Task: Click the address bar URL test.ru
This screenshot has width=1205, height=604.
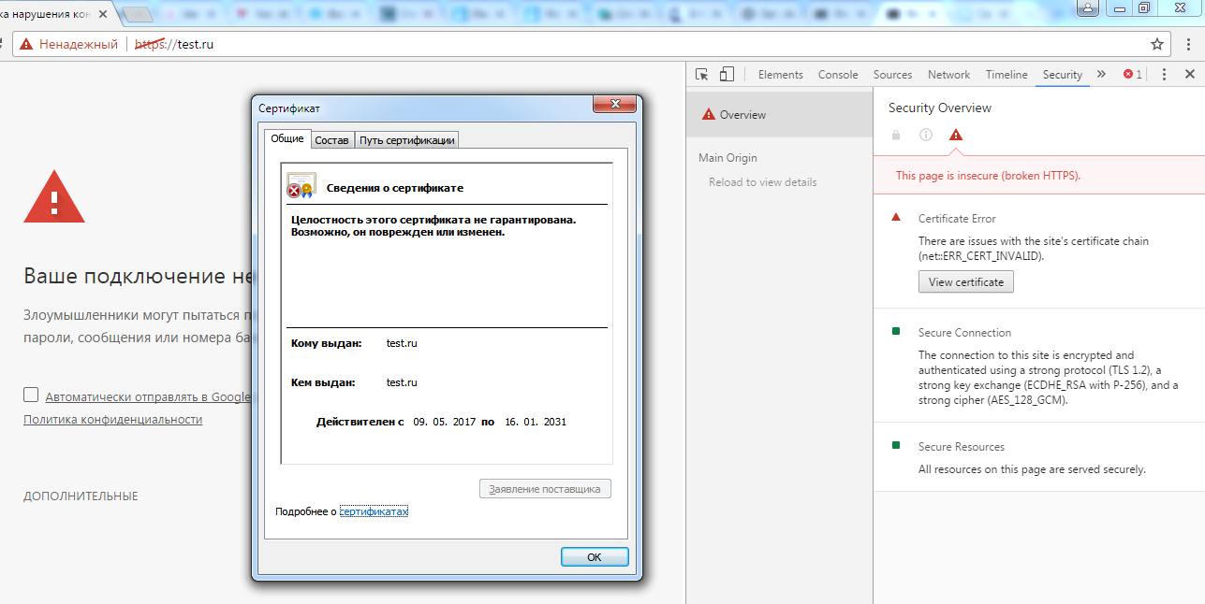Action: coord(196,44)
